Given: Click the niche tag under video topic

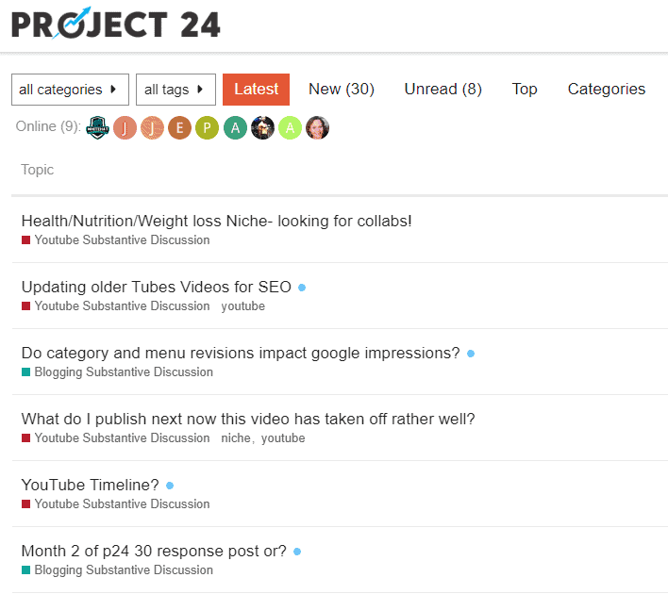Looking at the screenshot, I should 236,438.
